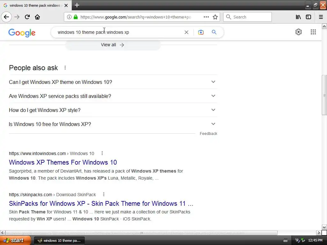Open the Windows Start menu
Viewport: 327px width, 245px height.
15,240
